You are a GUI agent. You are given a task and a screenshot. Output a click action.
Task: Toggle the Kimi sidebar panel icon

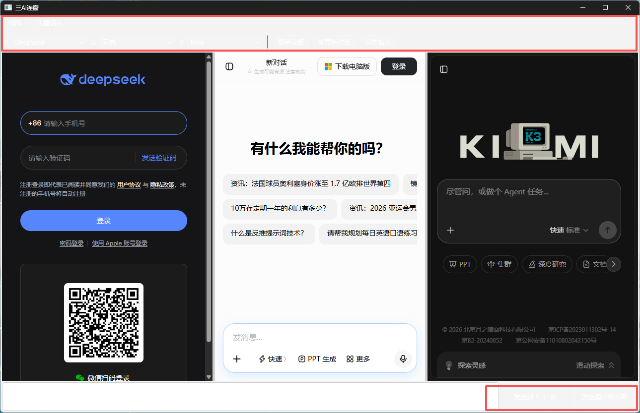point(444,69)
